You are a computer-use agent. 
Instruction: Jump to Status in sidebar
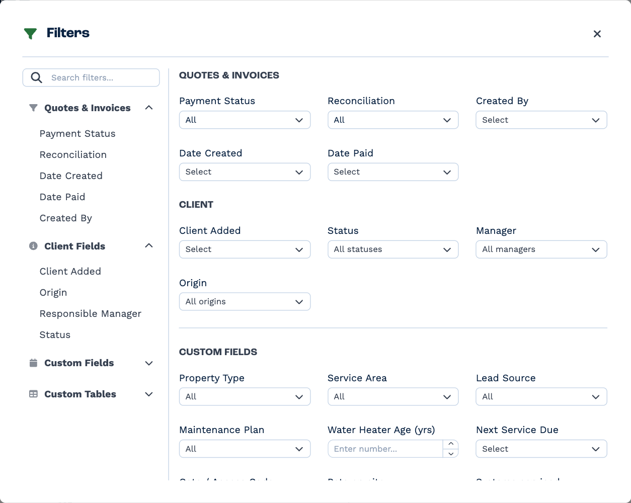pos(55,335)
